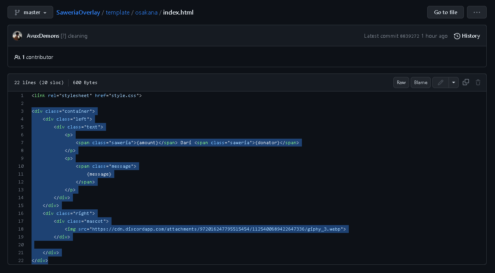
Task: Delete index.html using the trash icon
Action: [478, 82]
